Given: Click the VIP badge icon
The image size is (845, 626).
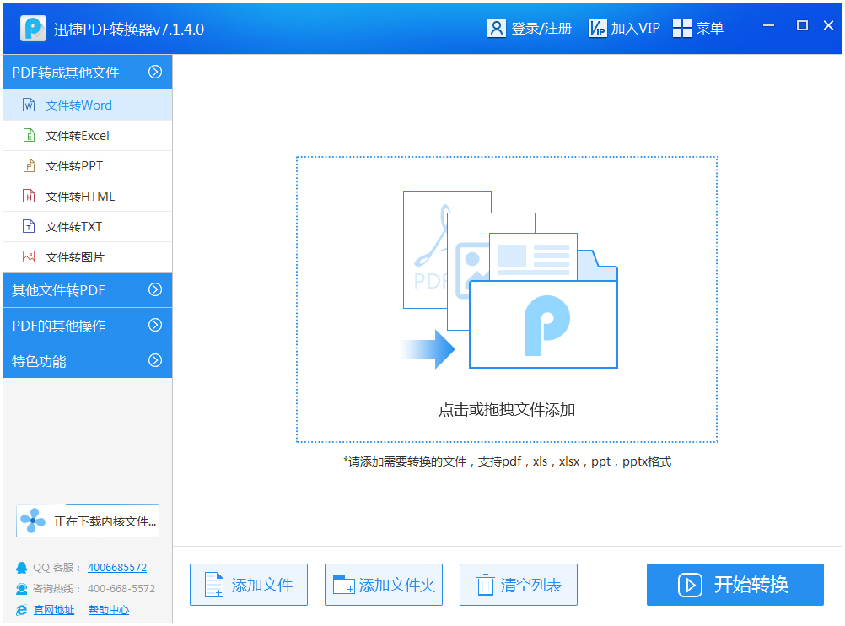Looking at the screenshot, I should coord(597,28).
